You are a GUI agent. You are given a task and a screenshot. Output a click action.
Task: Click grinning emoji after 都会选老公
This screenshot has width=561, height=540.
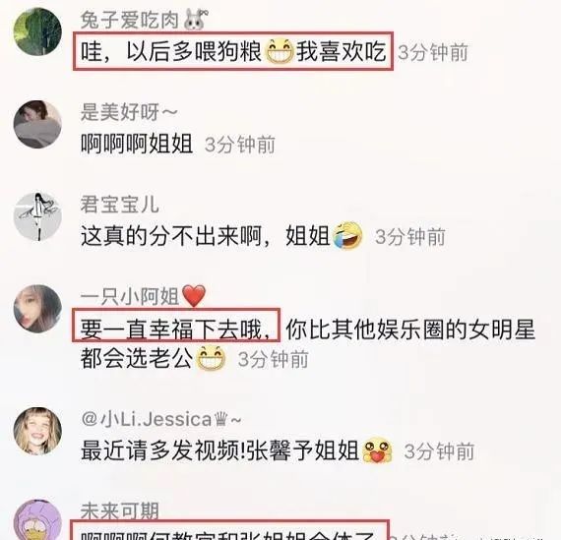(211, 358)
